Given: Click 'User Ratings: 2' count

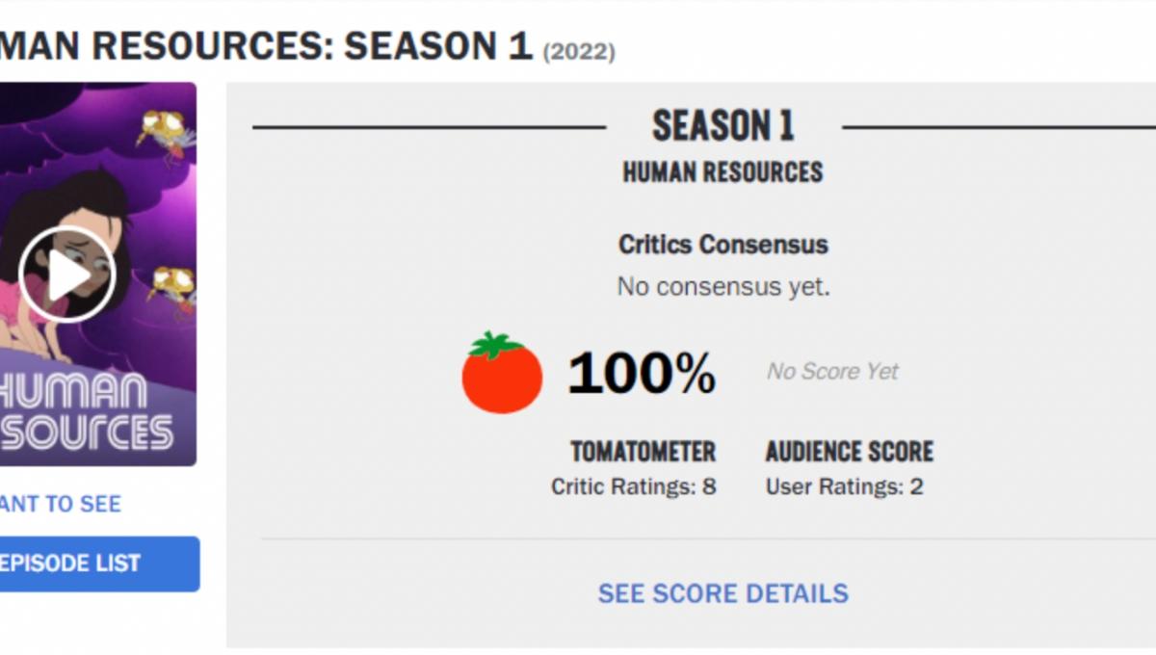Looking at the screenshot, I should (844, 486).
